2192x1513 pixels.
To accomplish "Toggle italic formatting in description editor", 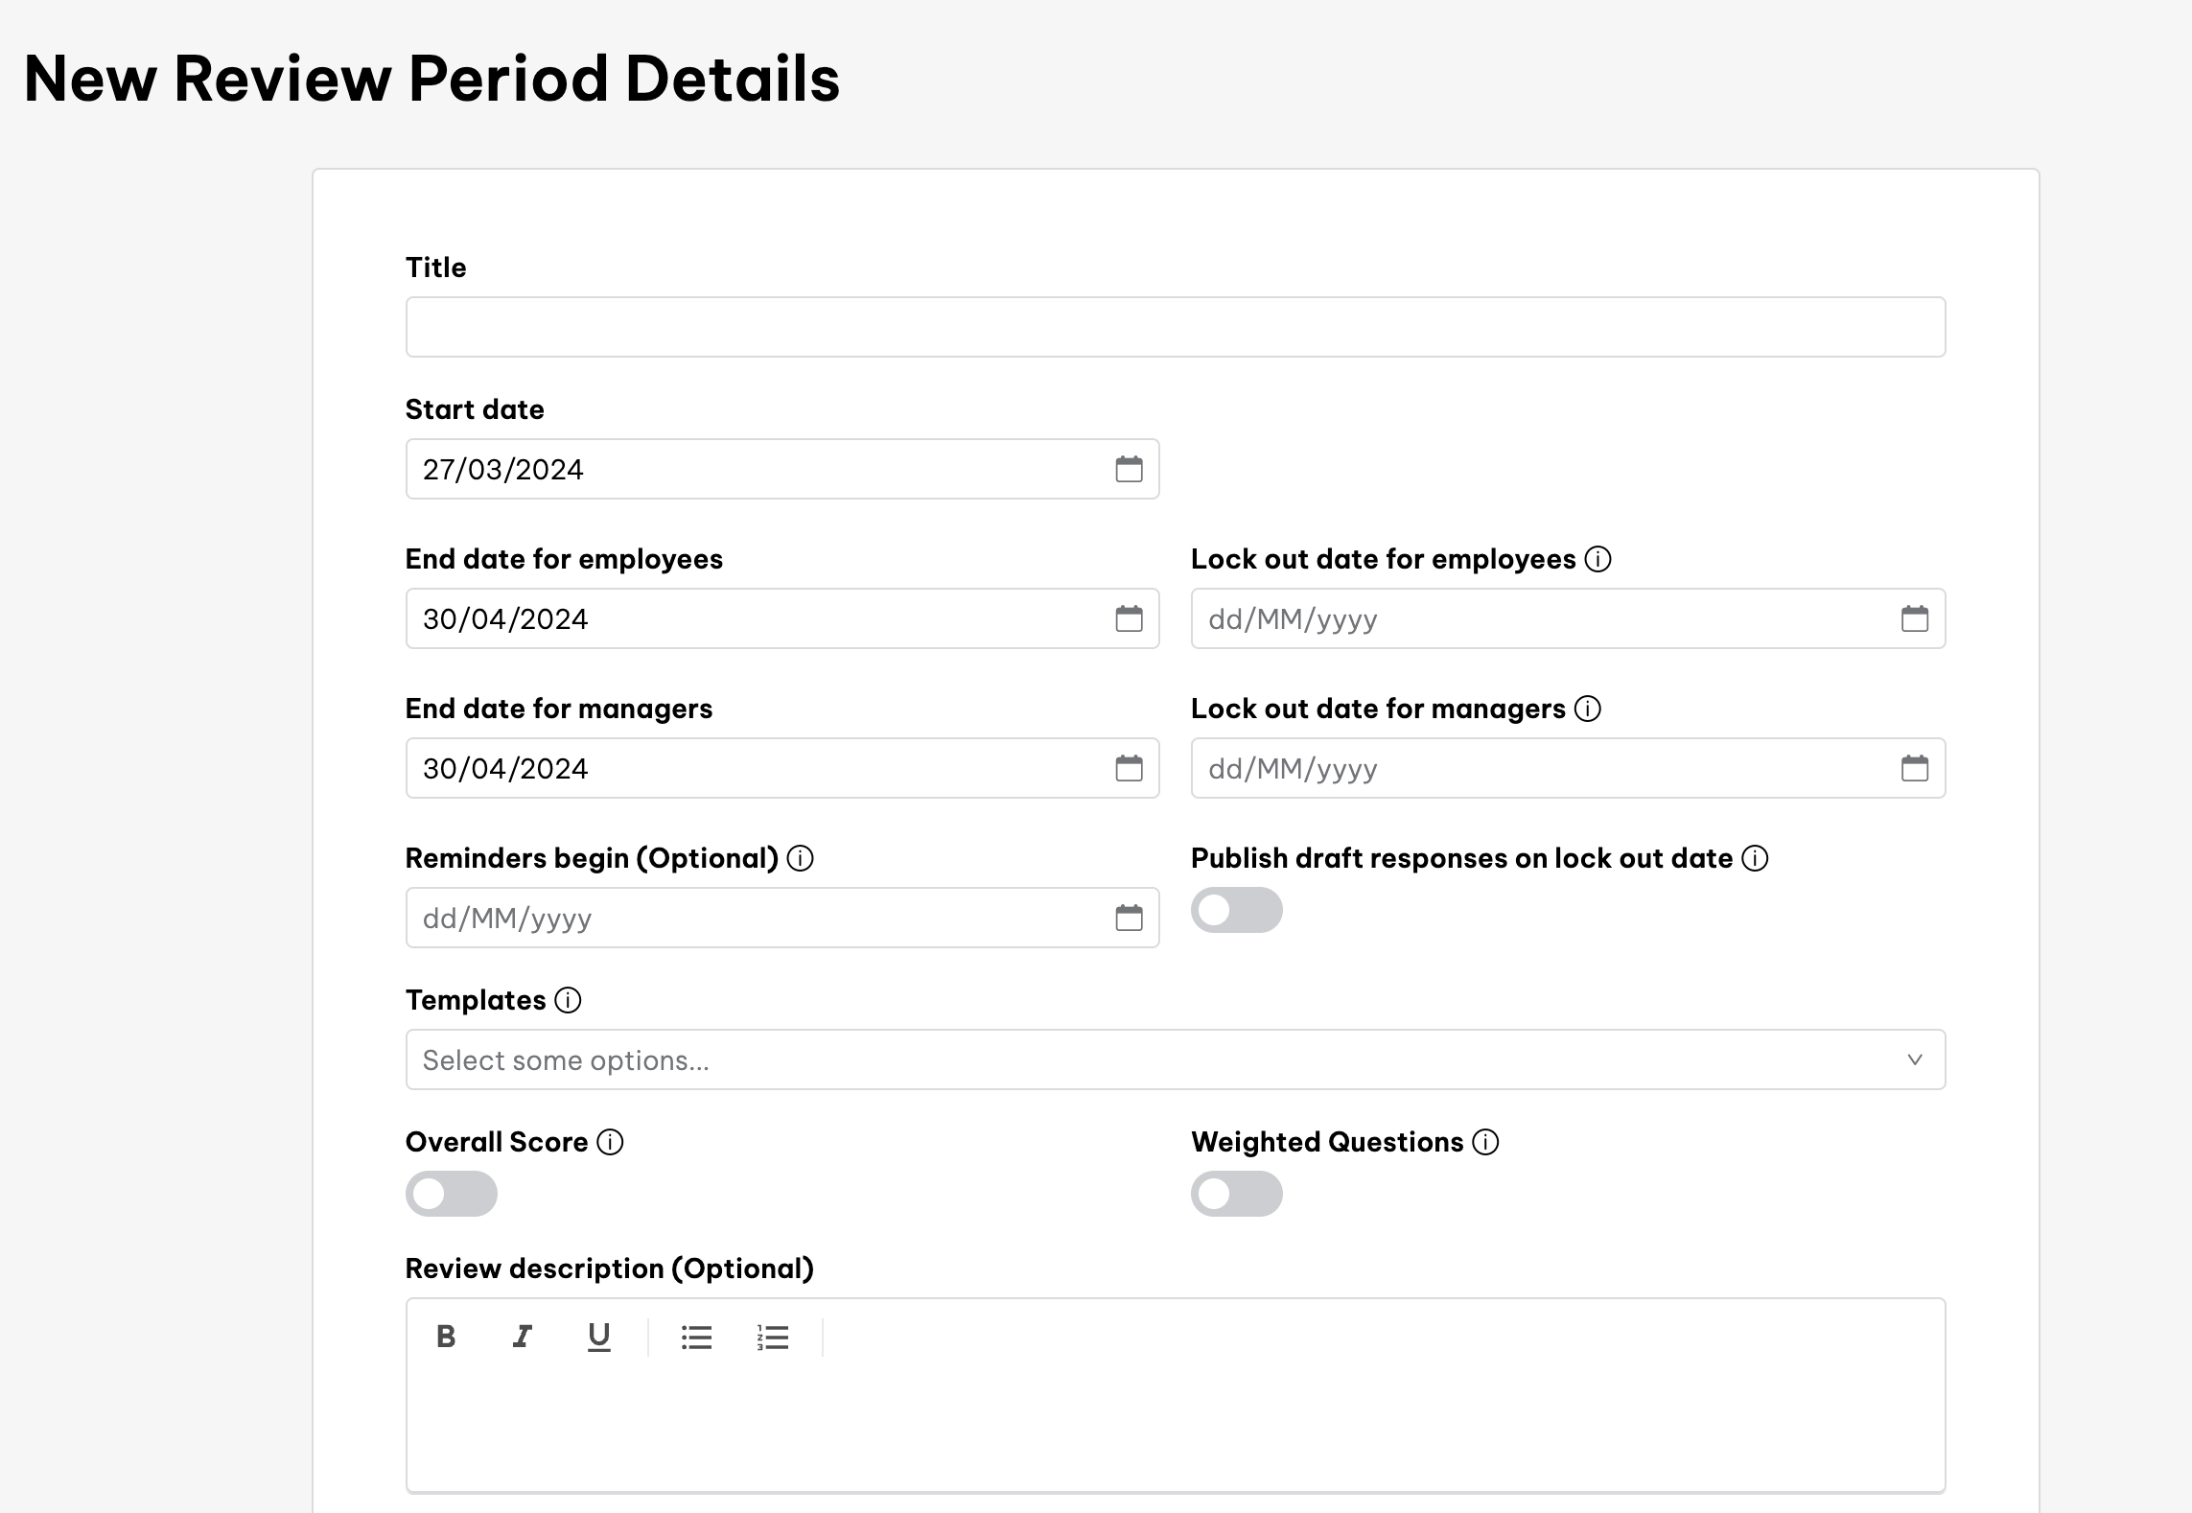I will (522, 1337).
